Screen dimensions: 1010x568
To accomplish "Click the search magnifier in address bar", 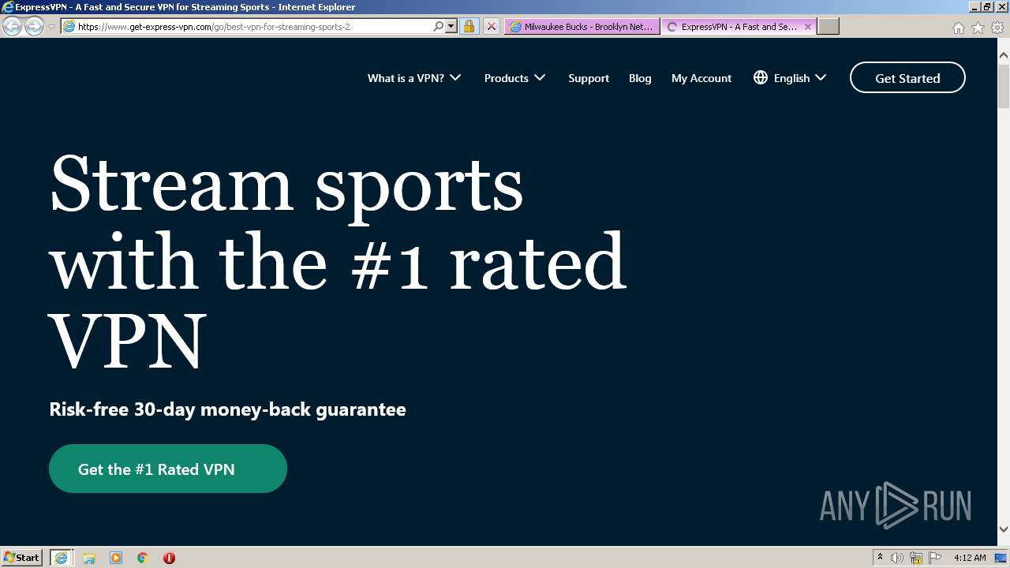I will tap(439, 26).
